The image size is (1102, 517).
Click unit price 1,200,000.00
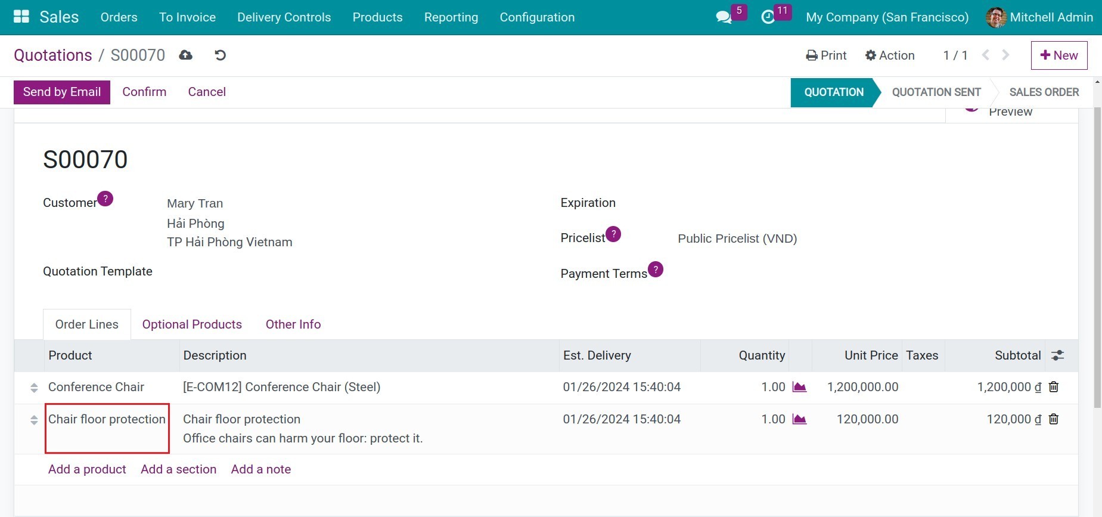point(862,387)
